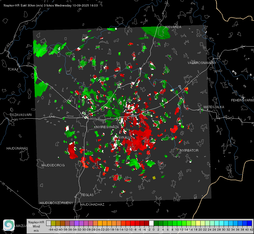Click the FEHÉRGYARMAT label at the right edge
This screenshot has height=234, width=254.
(243, 100)
